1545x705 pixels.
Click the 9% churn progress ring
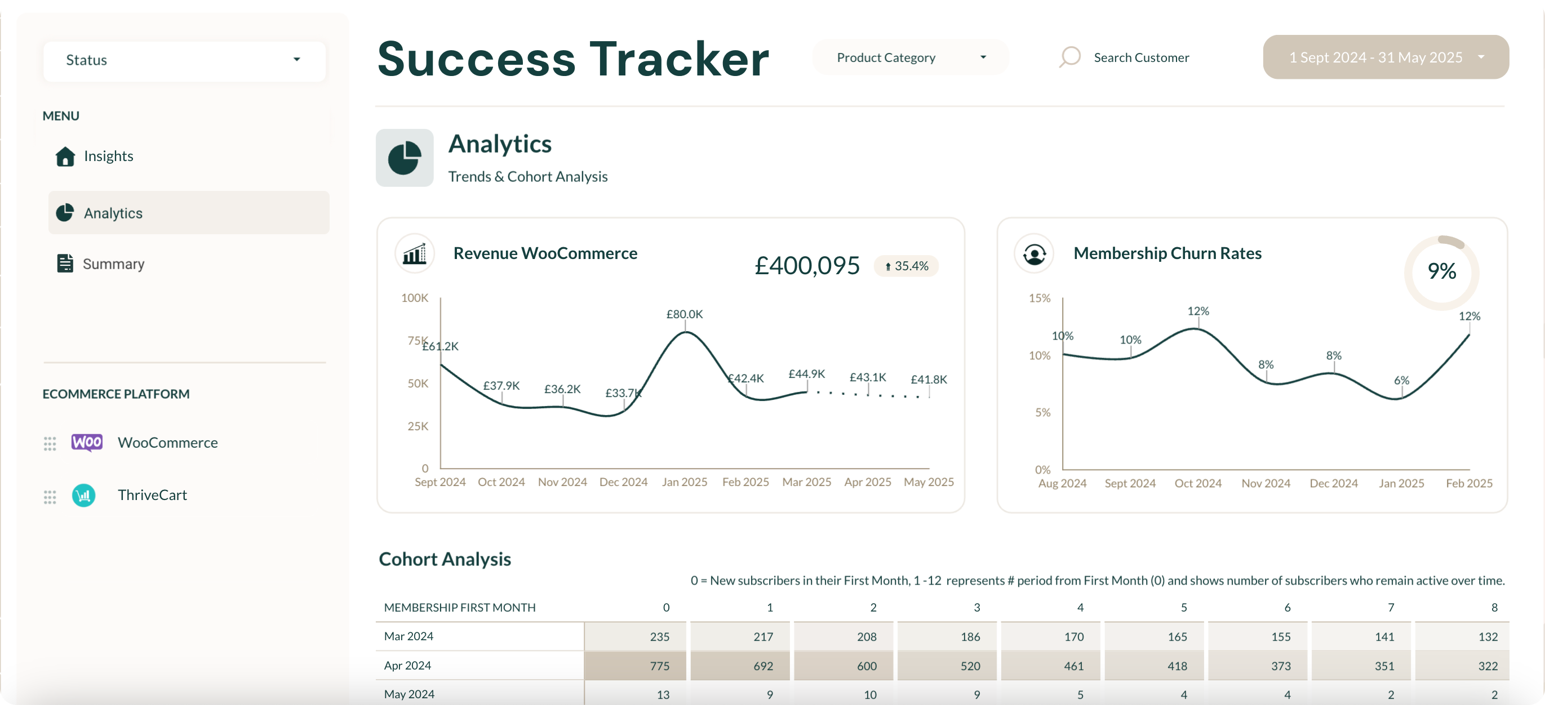[x=1441, y=271]
